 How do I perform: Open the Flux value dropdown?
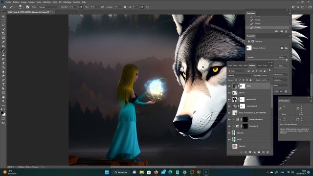point(98,7)
